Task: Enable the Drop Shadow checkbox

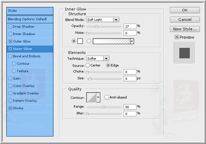Action: (x=10, y=27)
